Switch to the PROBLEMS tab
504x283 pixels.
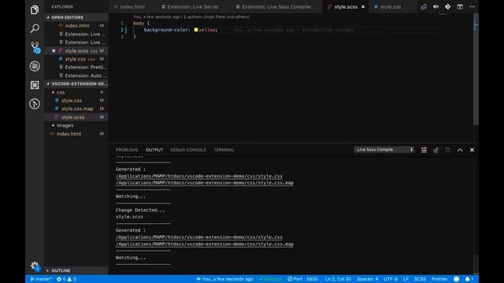(127, 150)
